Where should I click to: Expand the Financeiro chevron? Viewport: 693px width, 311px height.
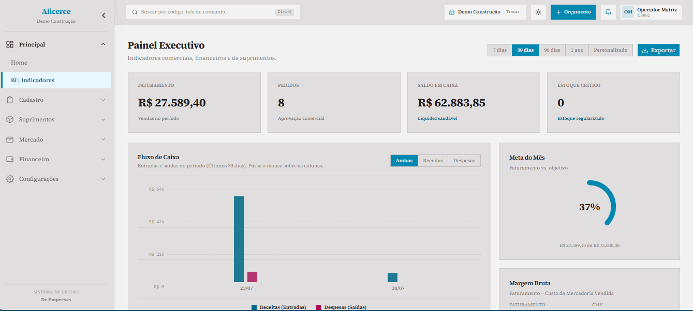point(103,160)
